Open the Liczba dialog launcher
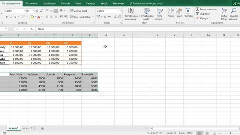 [121, 23]
